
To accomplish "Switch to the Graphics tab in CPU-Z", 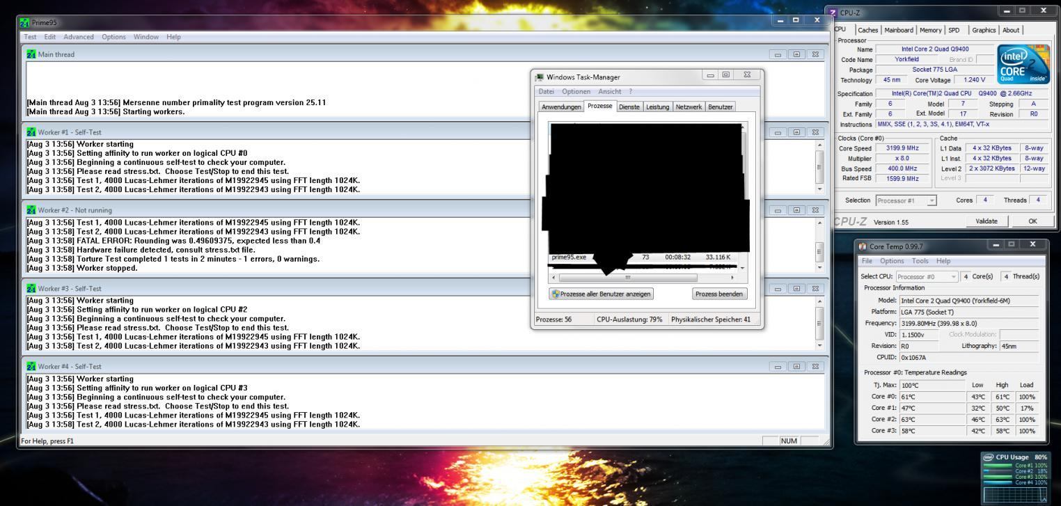I will (984, 30).
